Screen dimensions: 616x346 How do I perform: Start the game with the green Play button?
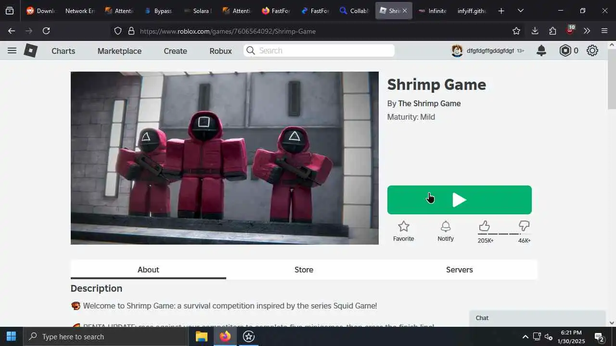460,200
